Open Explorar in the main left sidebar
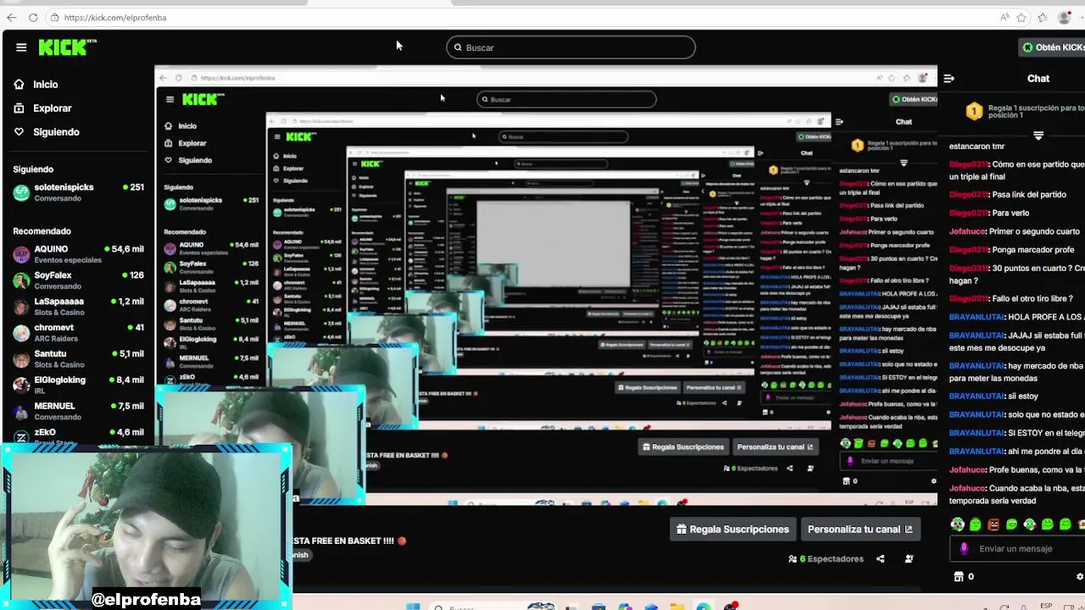 click(x=42, y=108)
